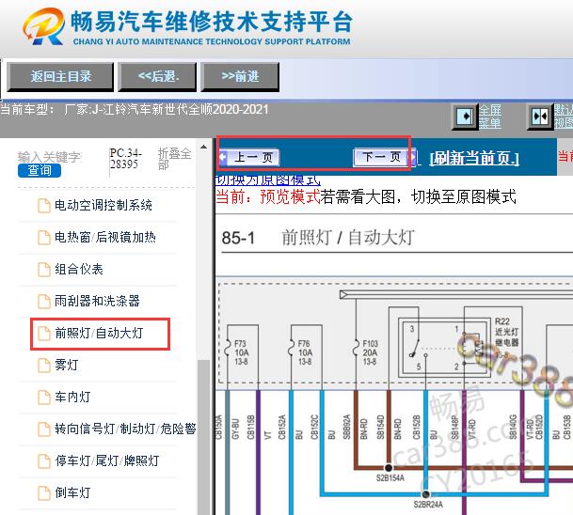Click document icon beside 雨刮器和洗涤器

44,302
